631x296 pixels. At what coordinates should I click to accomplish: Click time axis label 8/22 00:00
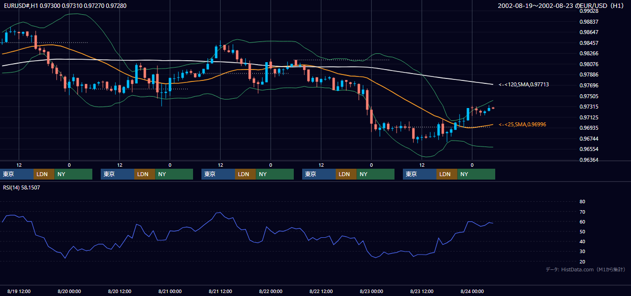[271, 291]
